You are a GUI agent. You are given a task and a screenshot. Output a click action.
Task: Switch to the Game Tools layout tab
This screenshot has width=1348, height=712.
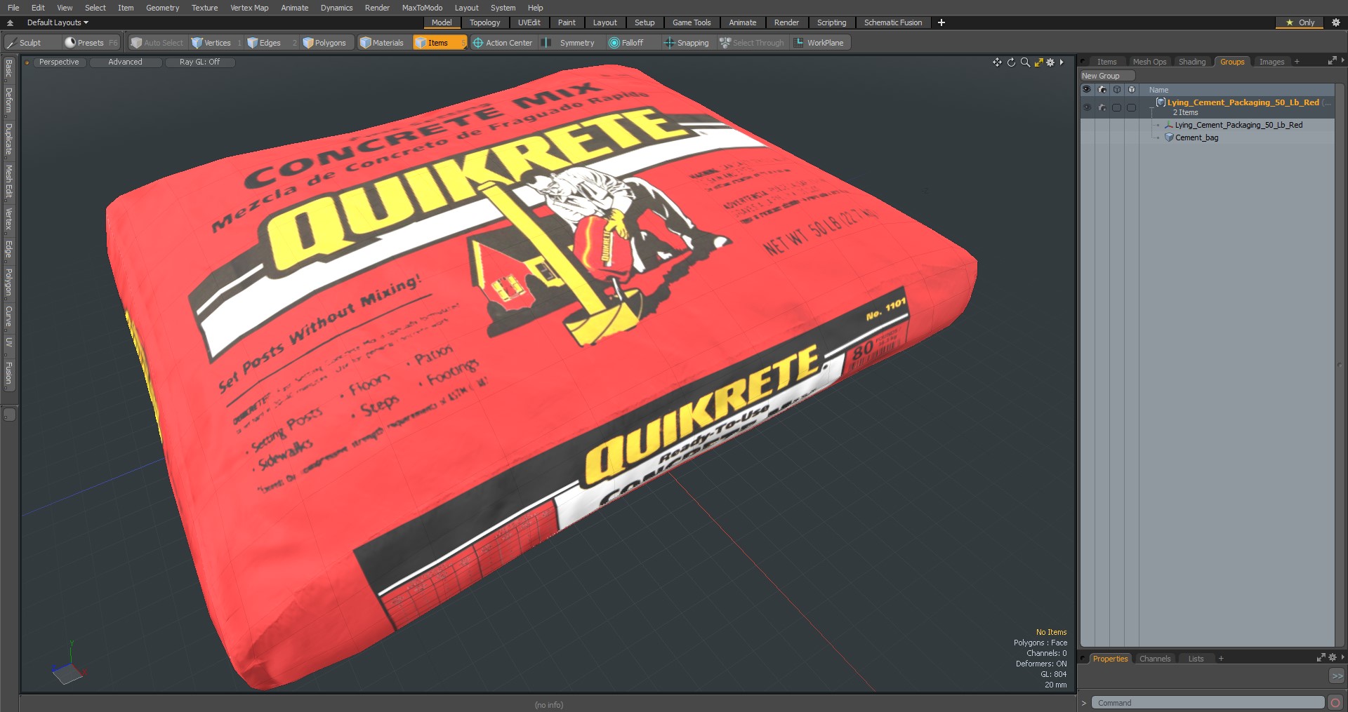coord(692,22)
